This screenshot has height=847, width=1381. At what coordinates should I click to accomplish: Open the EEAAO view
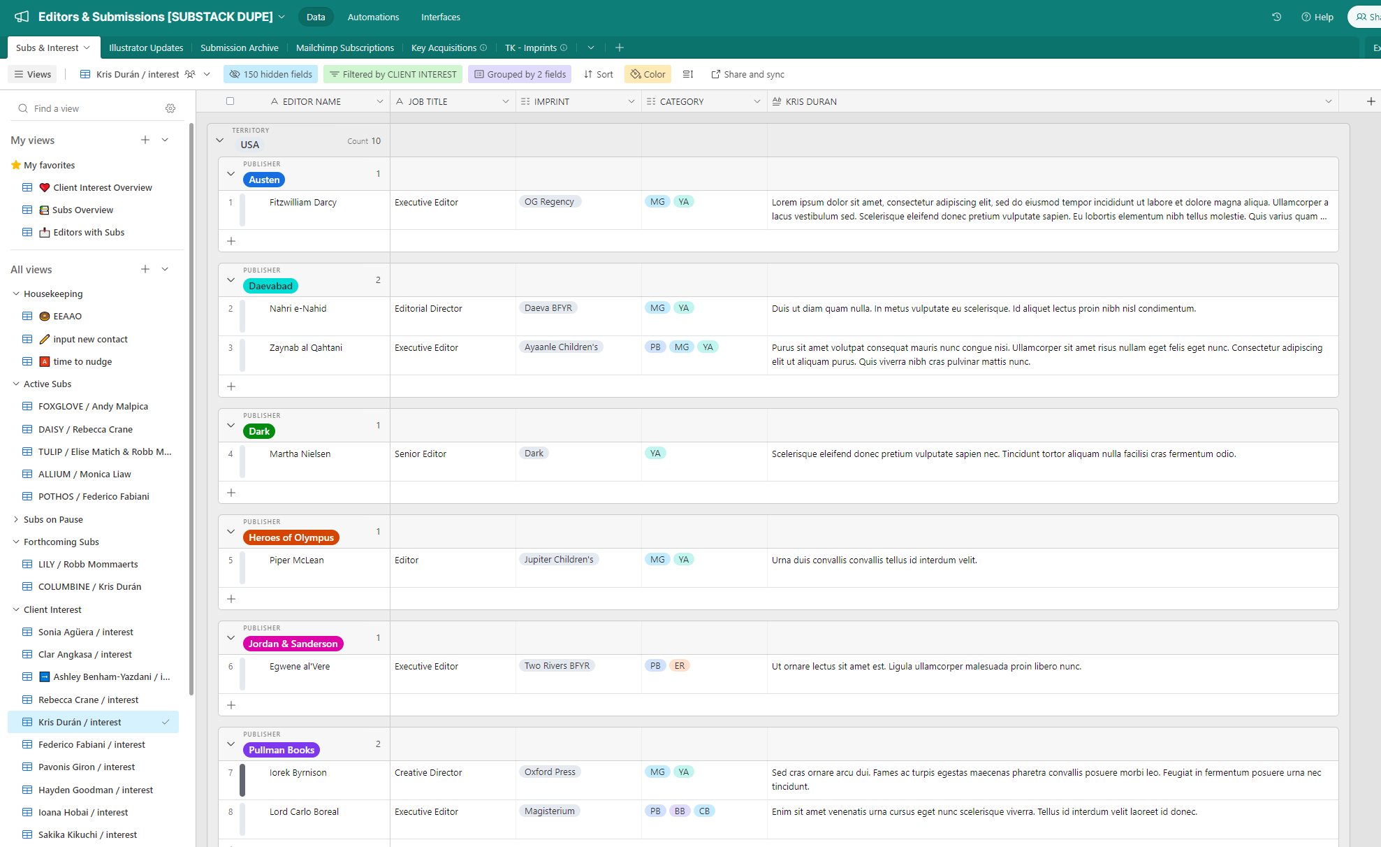click(60, 316)
